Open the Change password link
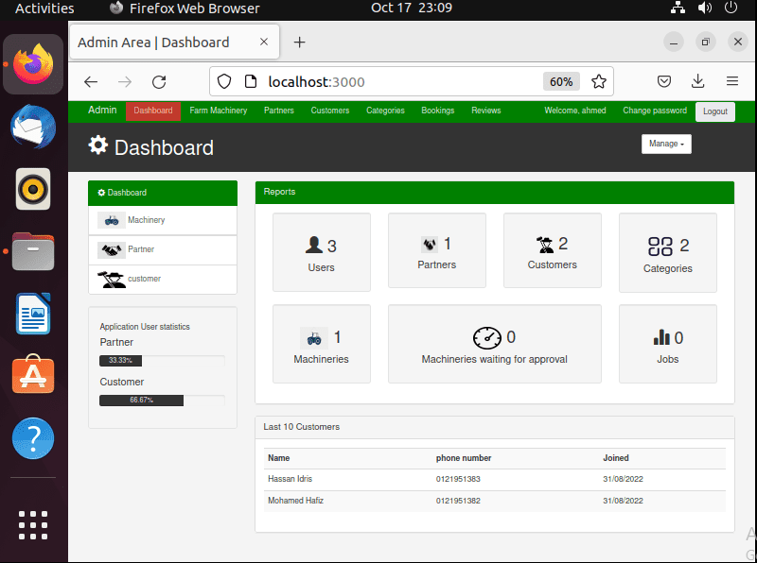Viewport: 757px width, 563px height. click(x=655, y=111)
